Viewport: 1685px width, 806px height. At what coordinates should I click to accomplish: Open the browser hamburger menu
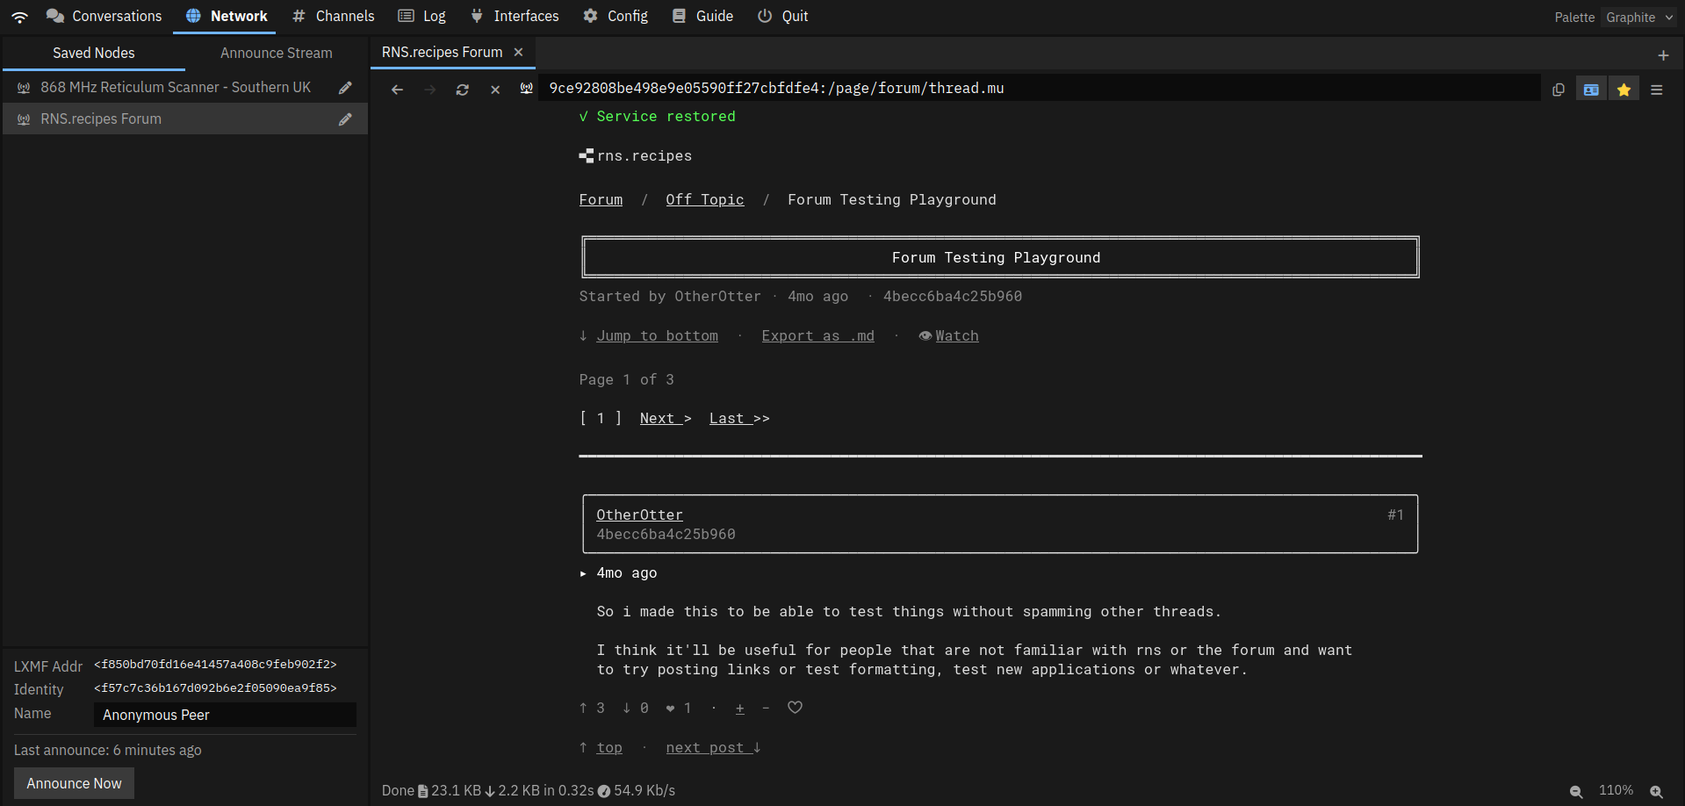tap(1657, 90)
